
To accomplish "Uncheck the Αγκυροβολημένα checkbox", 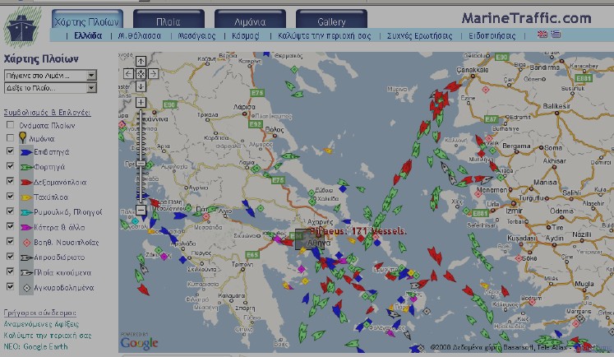I will pyautogui.click(x=10, y=286).
